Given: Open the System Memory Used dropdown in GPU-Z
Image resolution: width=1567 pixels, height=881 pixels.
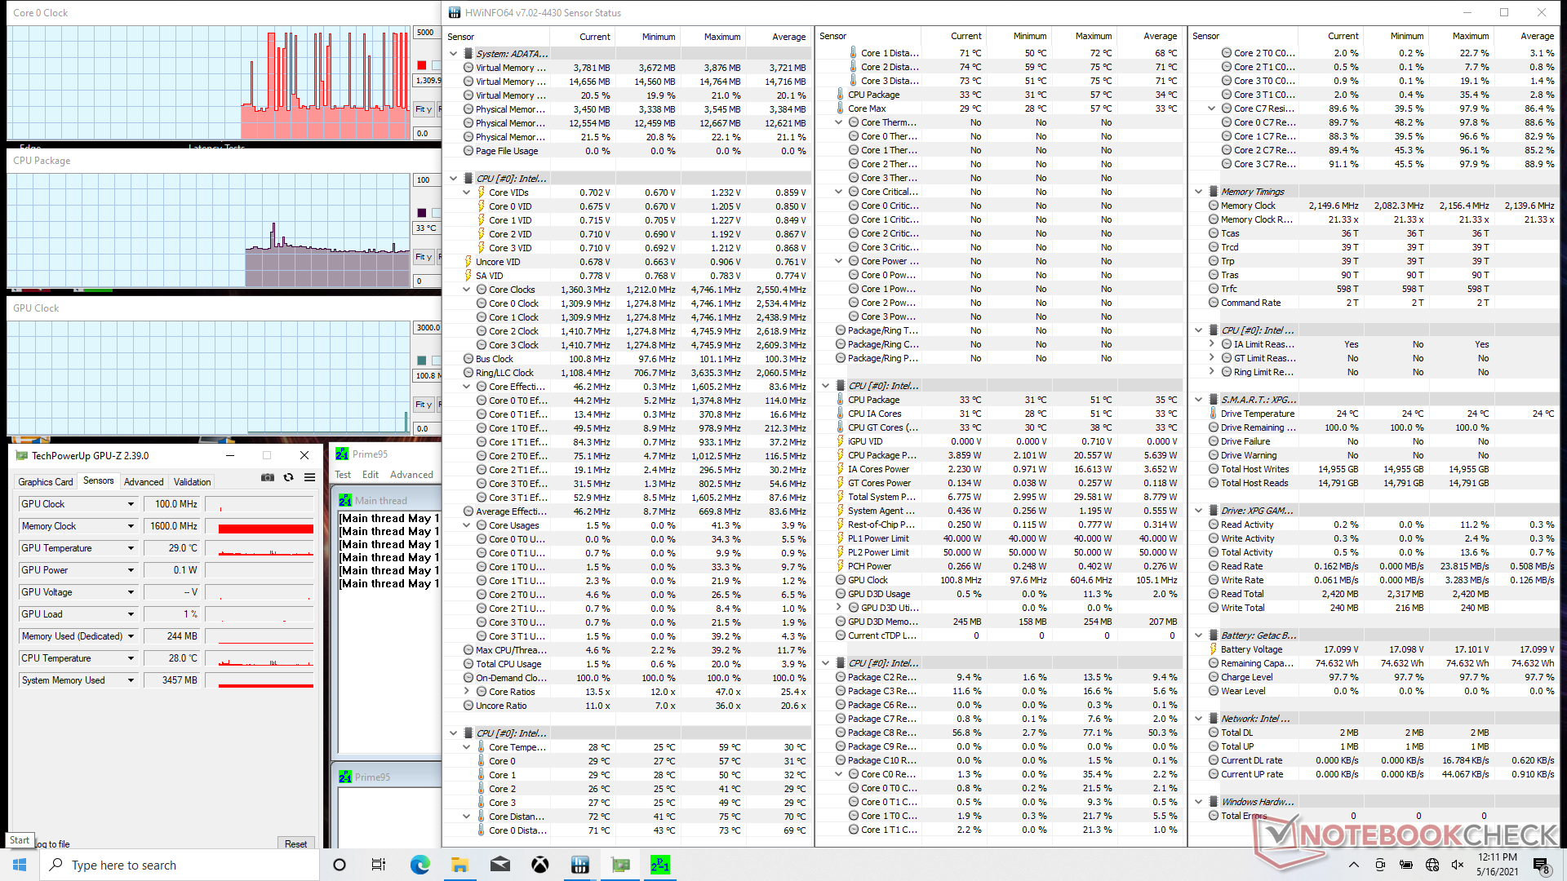Looking at the screenshot, I should [131, 680].
